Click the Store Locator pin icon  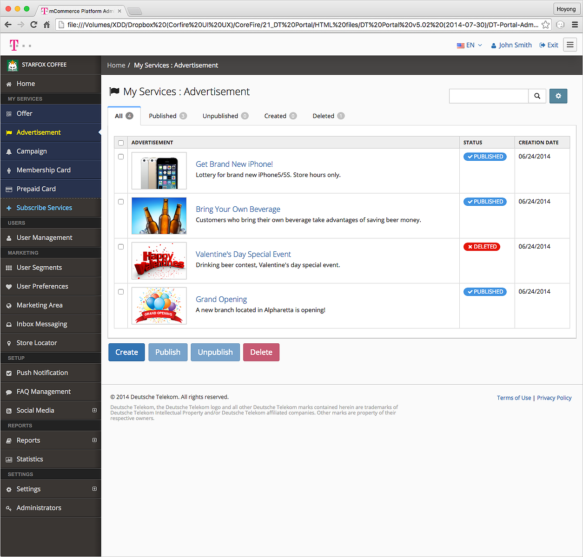click(x=9, y=343)
